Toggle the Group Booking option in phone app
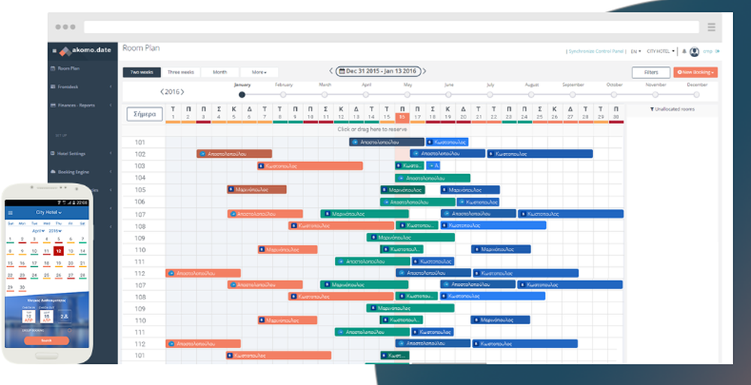 (70, 330)
